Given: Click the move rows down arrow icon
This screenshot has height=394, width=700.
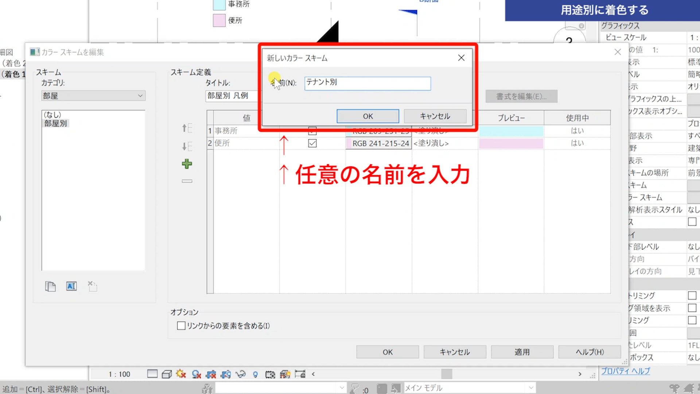Looking at the screenshot, I should click(x=187, y=146).
